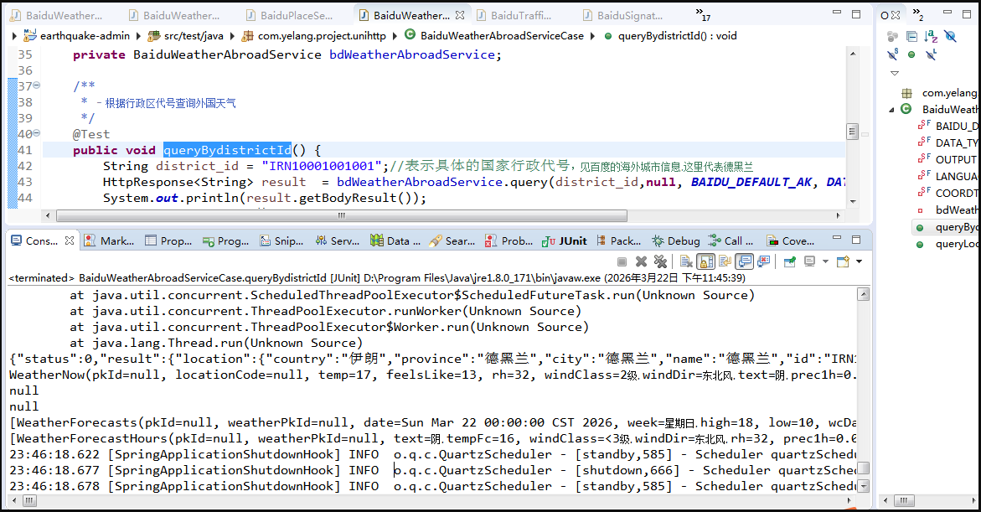Open the Outline view menu triangle

coord(895,73)
